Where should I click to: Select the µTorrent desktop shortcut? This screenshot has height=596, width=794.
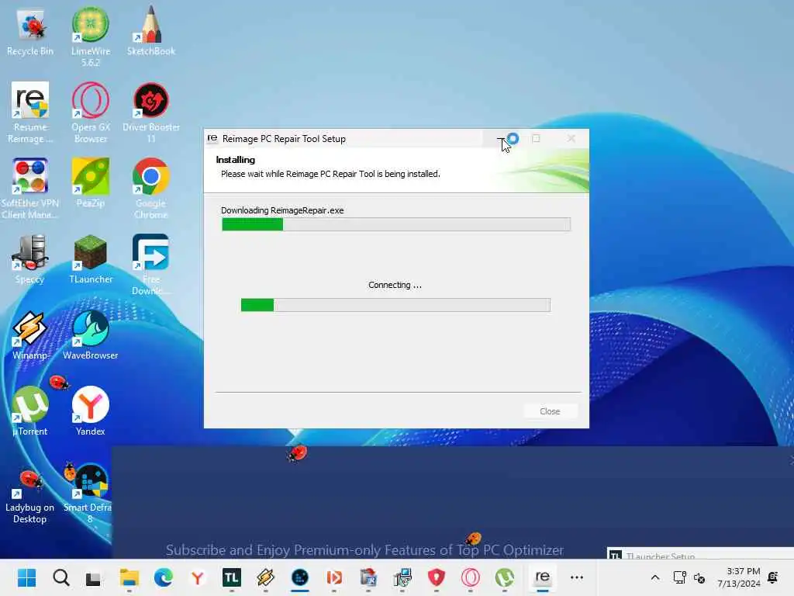click(x=30, y=411)
